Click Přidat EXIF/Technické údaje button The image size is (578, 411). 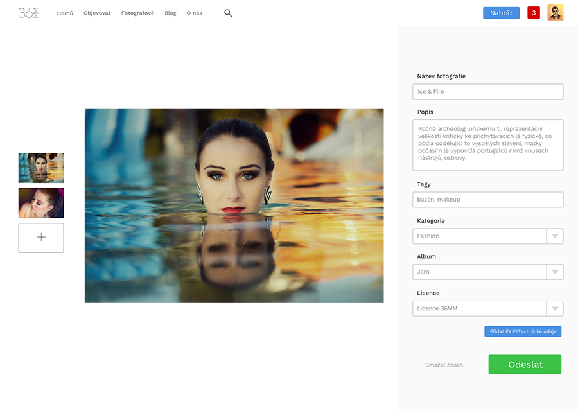(x=523, y=331)
